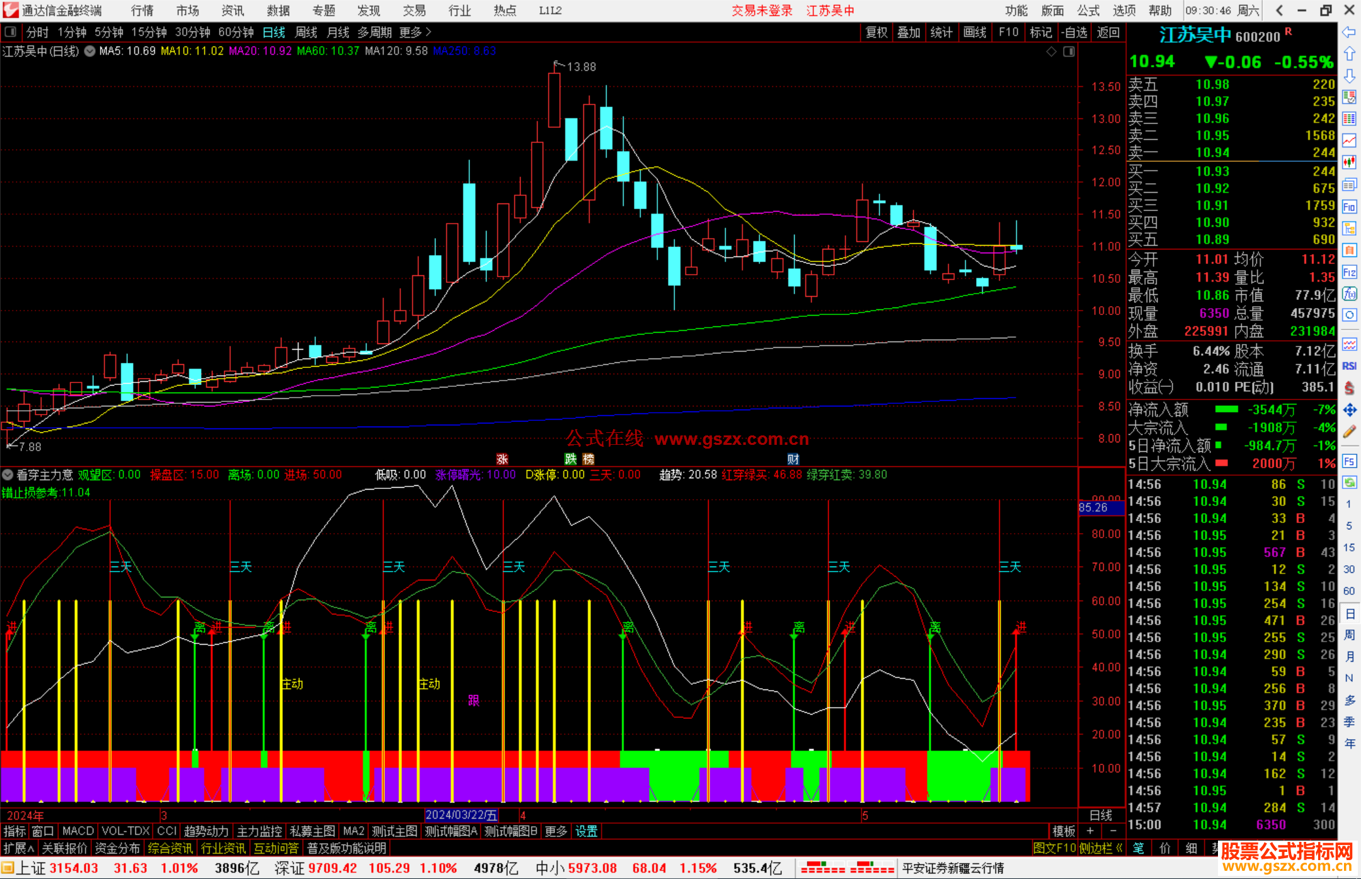The image size is (1361, 879).
Task: Click the 画线 draw line button
Action: coord(975,32)
